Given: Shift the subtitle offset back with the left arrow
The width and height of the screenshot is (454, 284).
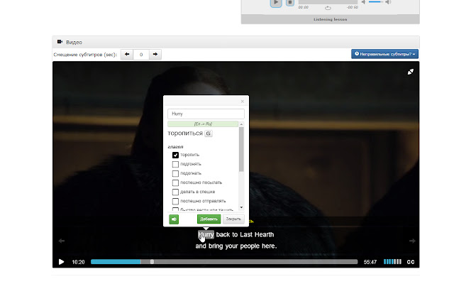Looking at the screenshot, I should pyautogui.click(x=128, y=54).
